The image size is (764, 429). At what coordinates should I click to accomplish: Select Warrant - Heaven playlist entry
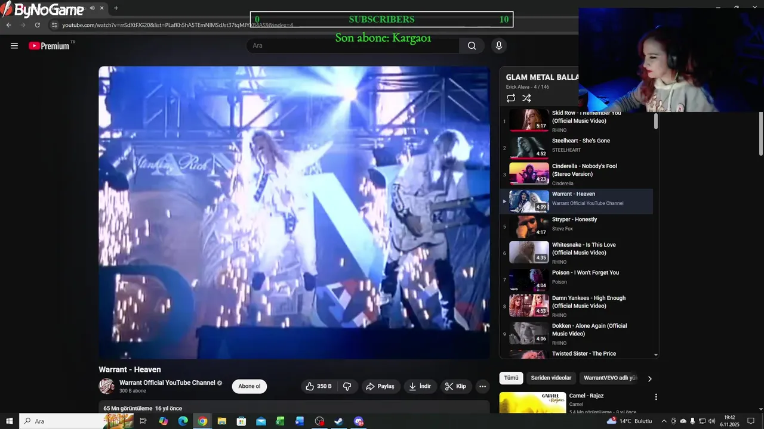[576, 201]
